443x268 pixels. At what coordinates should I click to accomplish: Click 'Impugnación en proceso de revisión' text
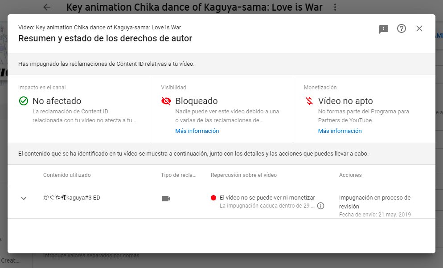pyautogui.click(x=375, y=202)
